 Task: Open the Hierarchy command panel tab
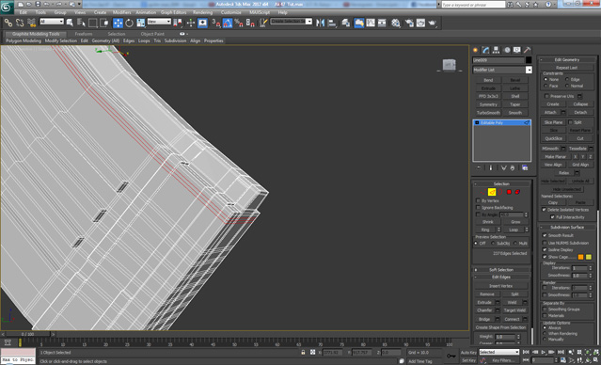(x=496, y=50)
